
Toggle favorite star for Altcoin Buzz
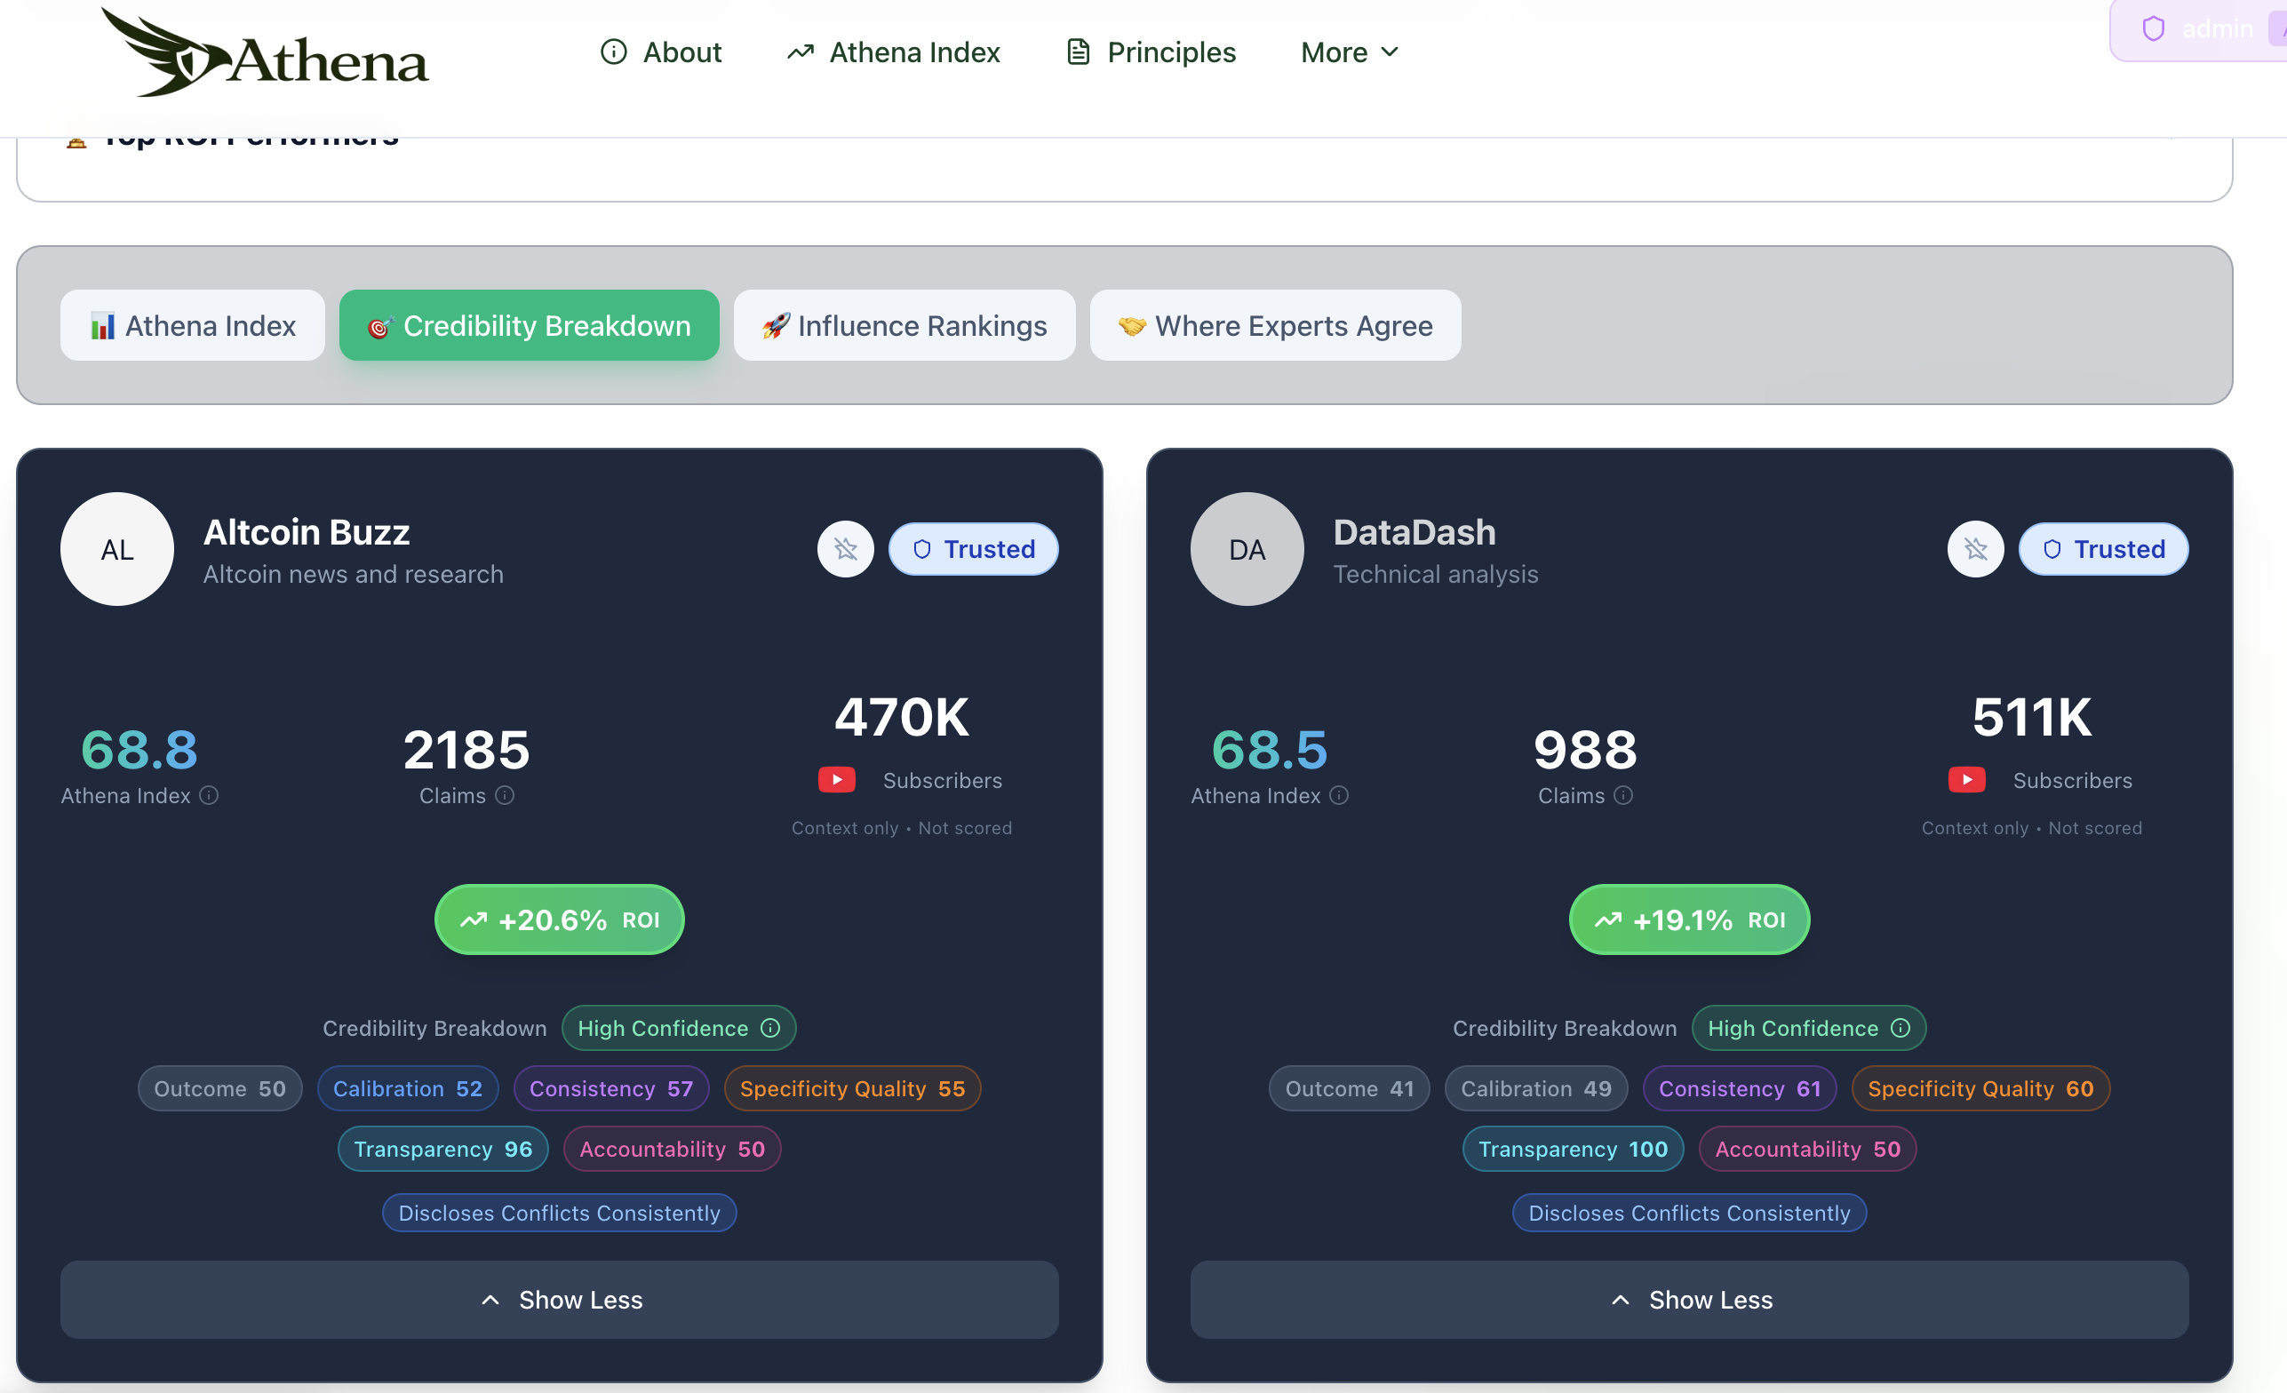click(845, 549)
